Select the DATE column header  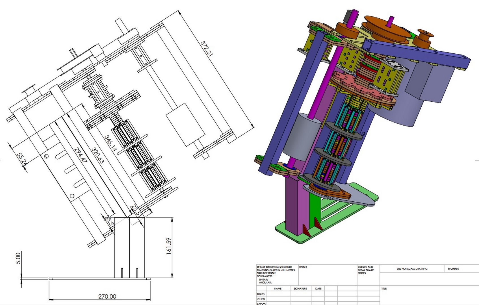[x=318, y=289]
